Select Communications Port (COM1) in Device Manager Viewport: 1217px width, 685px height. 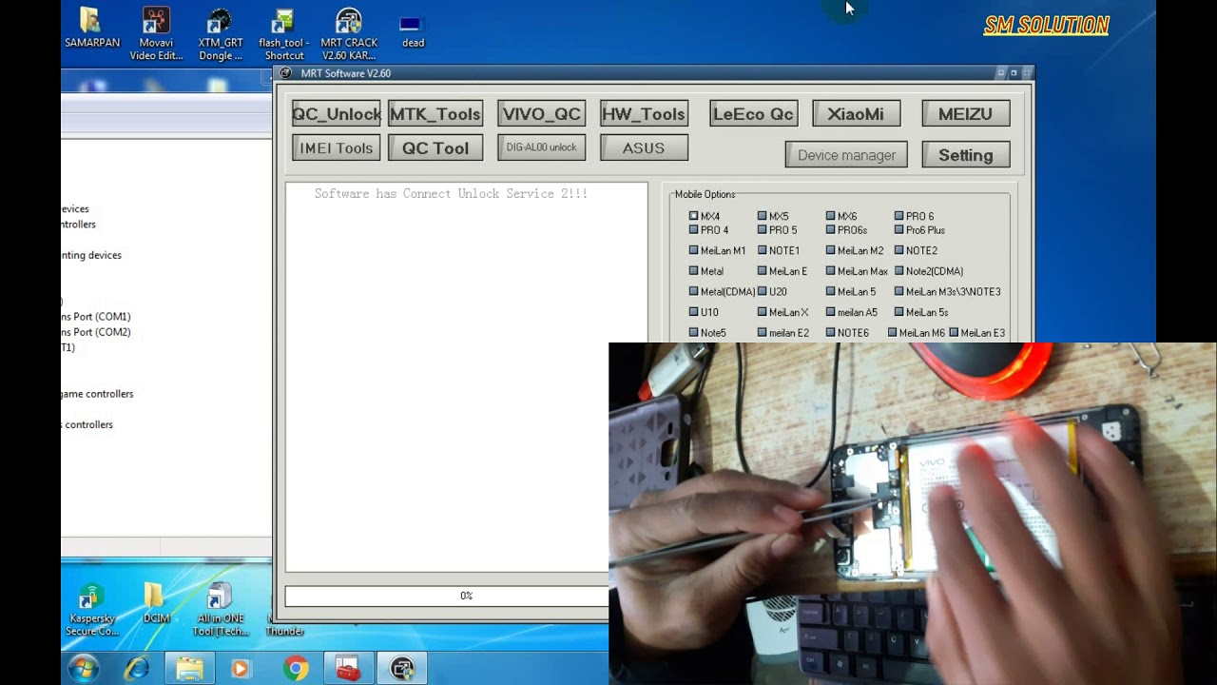coord(96,317)
